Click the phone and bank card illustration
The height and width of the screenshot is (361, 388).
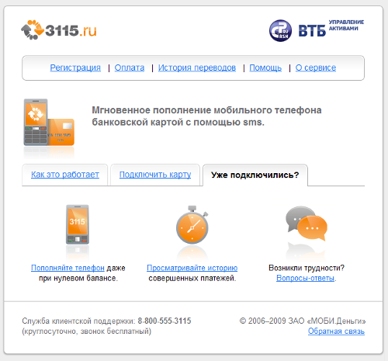[x=49, y=123]
